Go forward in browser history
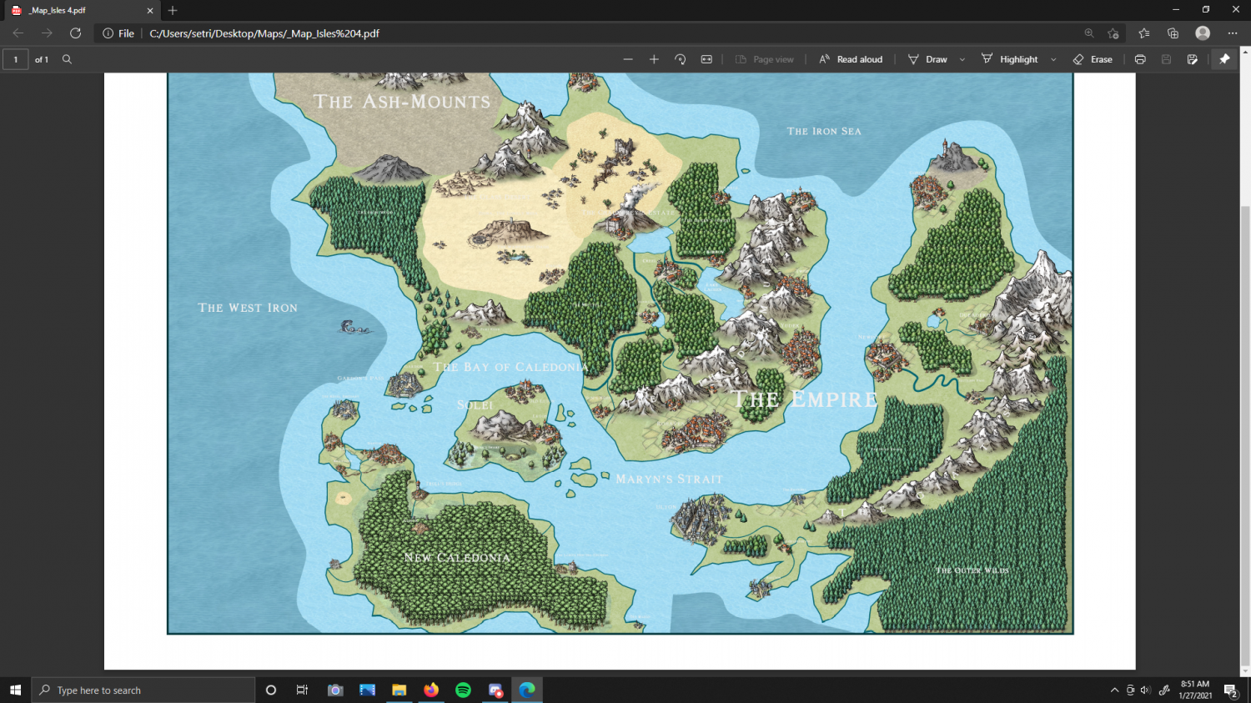The width and height of the screenshot is (1251, 703). pos(47,33)
